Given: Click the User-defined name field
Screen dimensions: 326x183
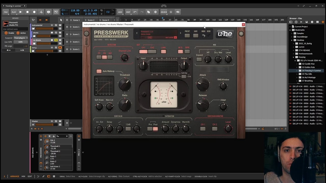Looking at the screenshot, I should tap(16, 29).
